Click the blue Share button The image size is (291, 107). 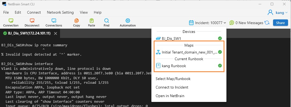280,23
